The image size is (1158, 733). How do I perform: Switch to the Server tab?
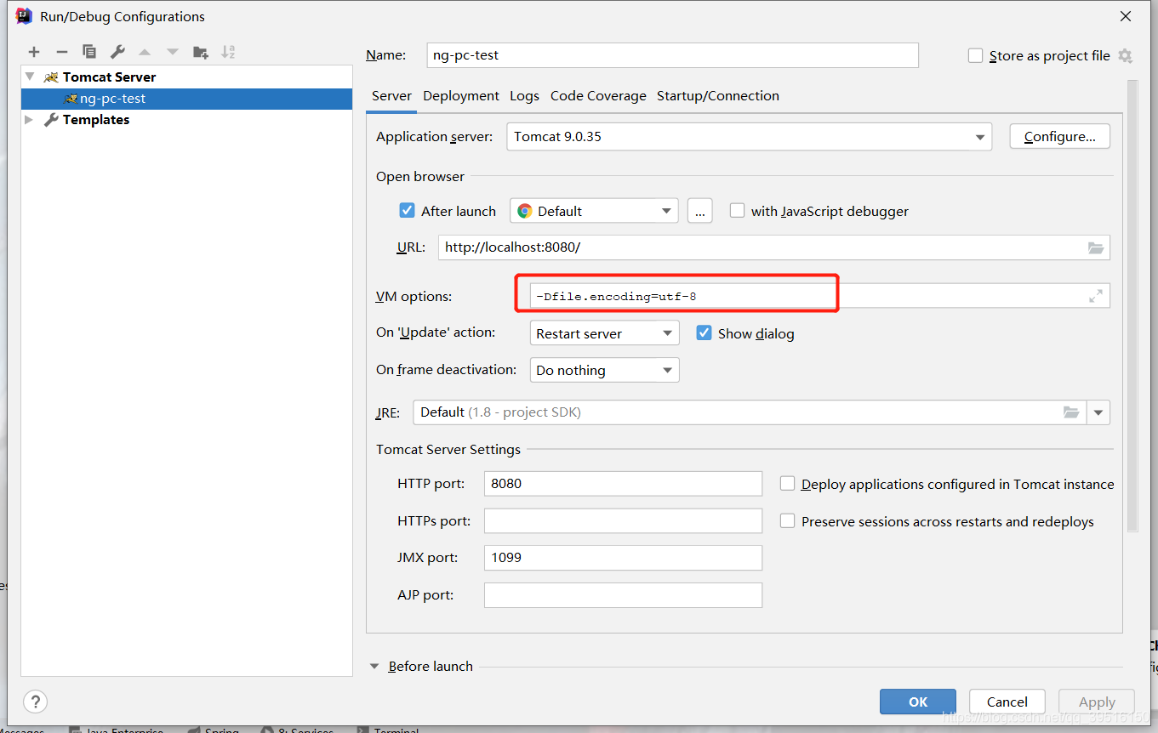click(391, 96)
